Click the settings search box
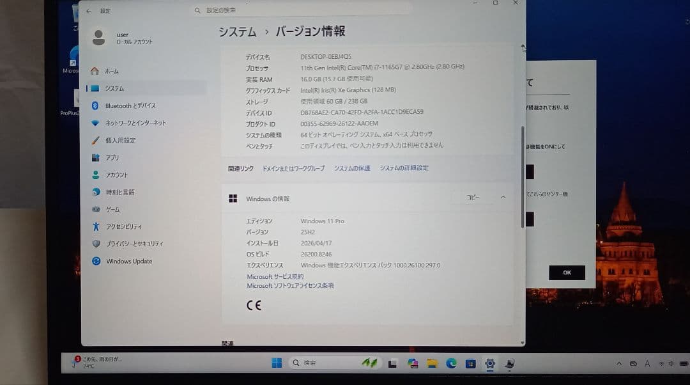This screenshot has height=385, width=690. (302, 10)
